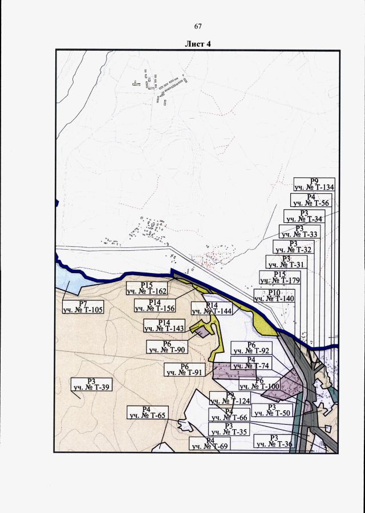
Task: Click the P14 уч. № Т-144 label
Action: point(212,309)
